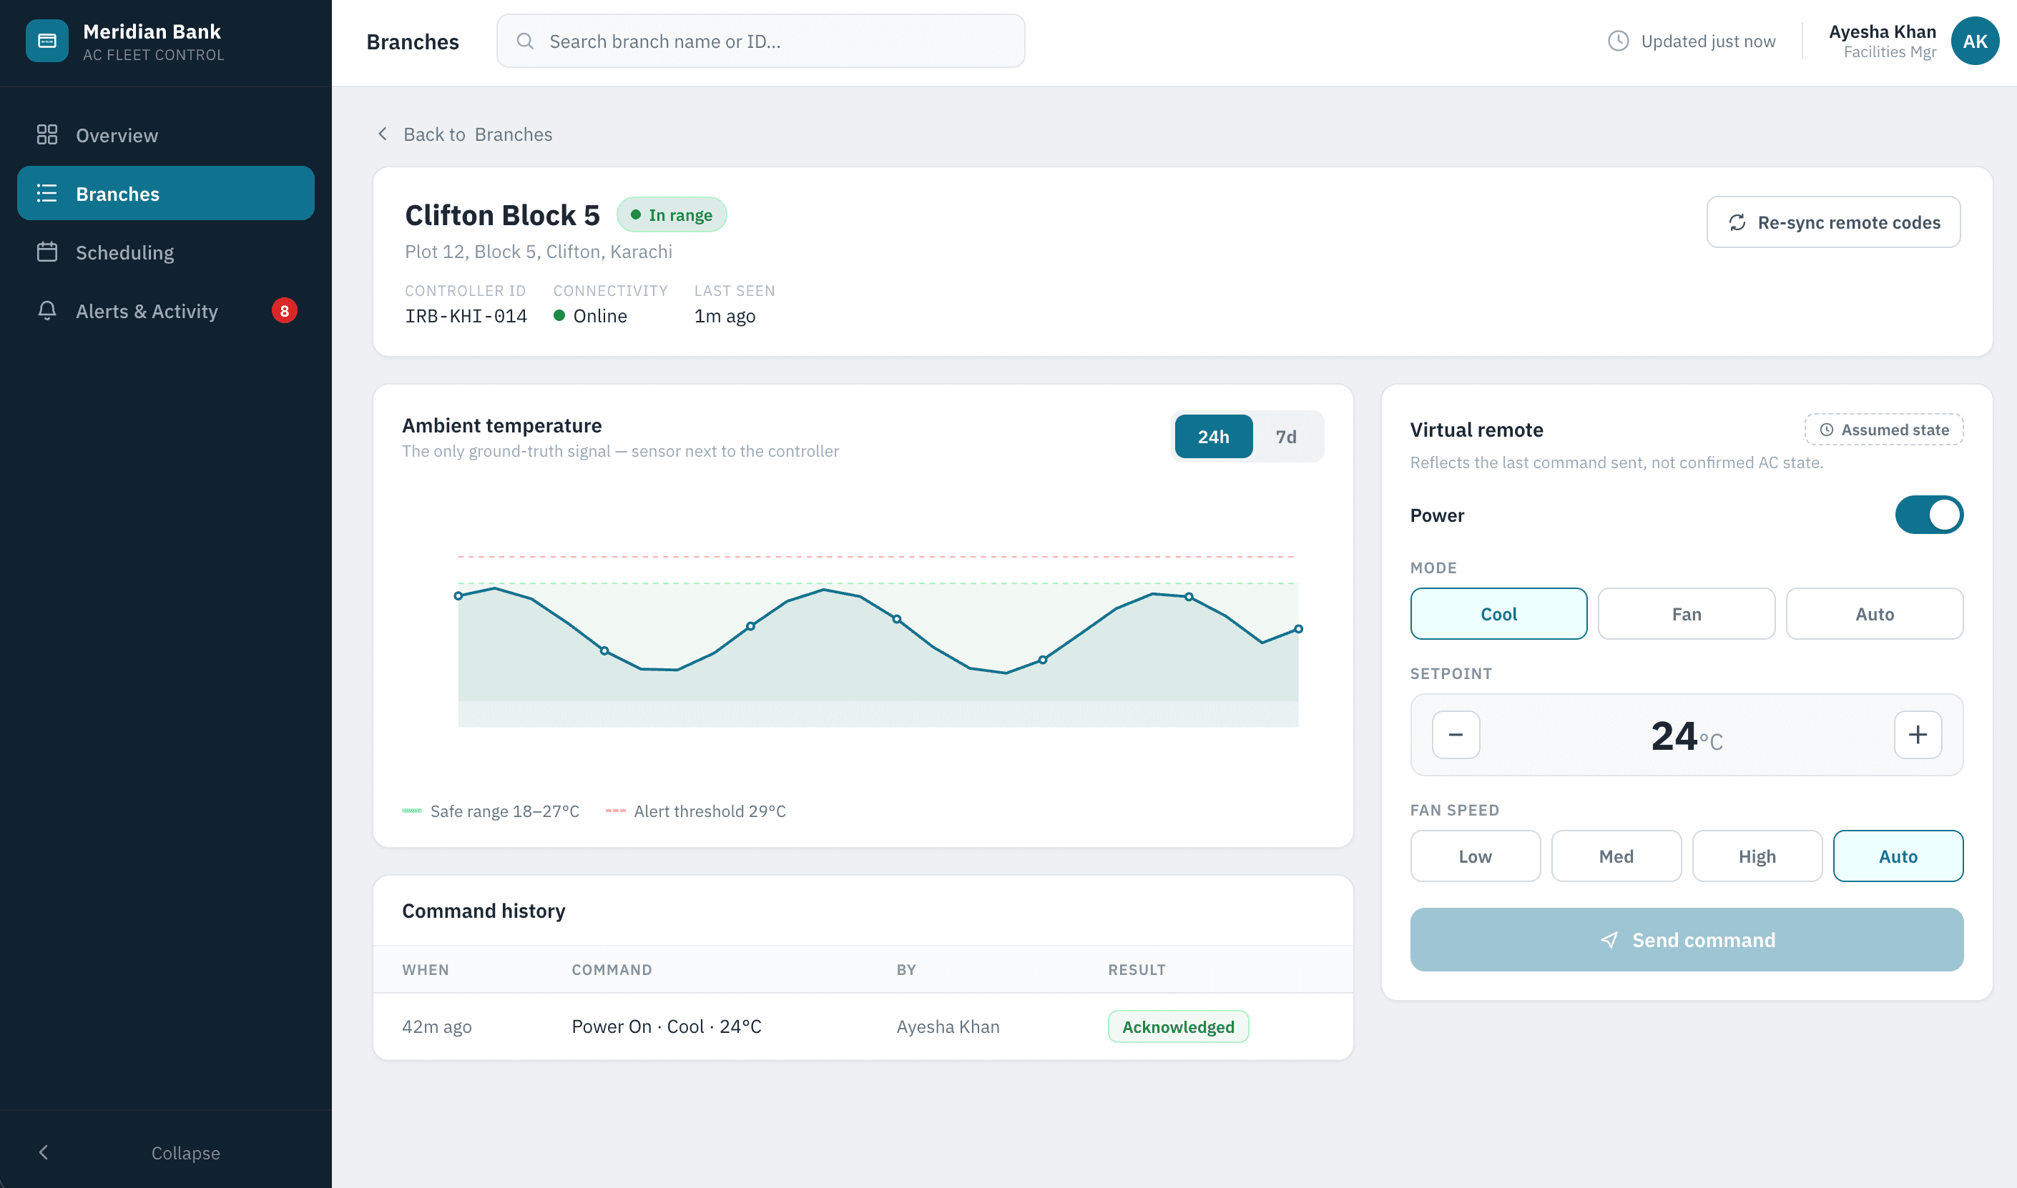Click the Meridian Bank logo icon
This screenshot has width=2017, height=1188.
tap(46, 41)
